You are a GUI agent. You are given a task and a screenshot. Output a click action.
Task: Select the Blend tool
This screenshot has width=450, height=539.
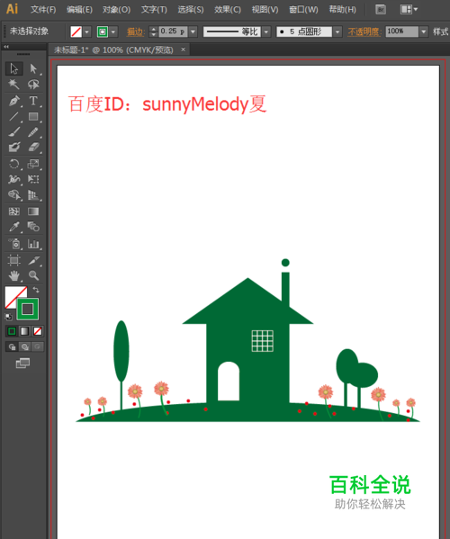point(33,227)
